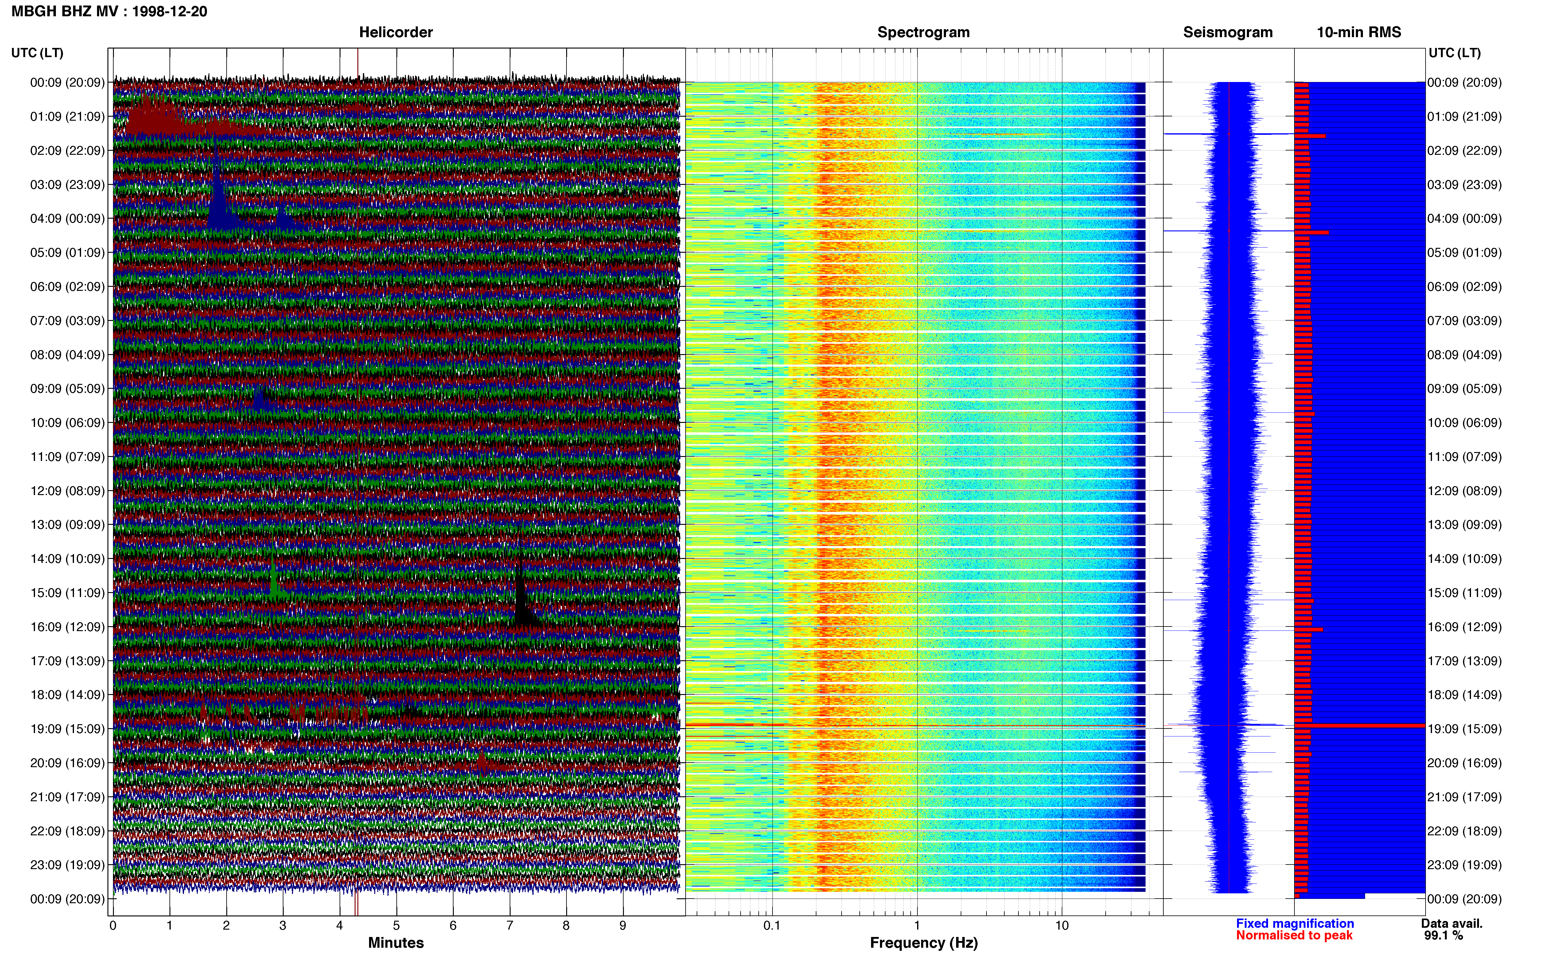Click the 17:09 (13:09) label beside the RMS panel
The height and width of the screenshot is (964, 1541).
(x=1465, y=661)
